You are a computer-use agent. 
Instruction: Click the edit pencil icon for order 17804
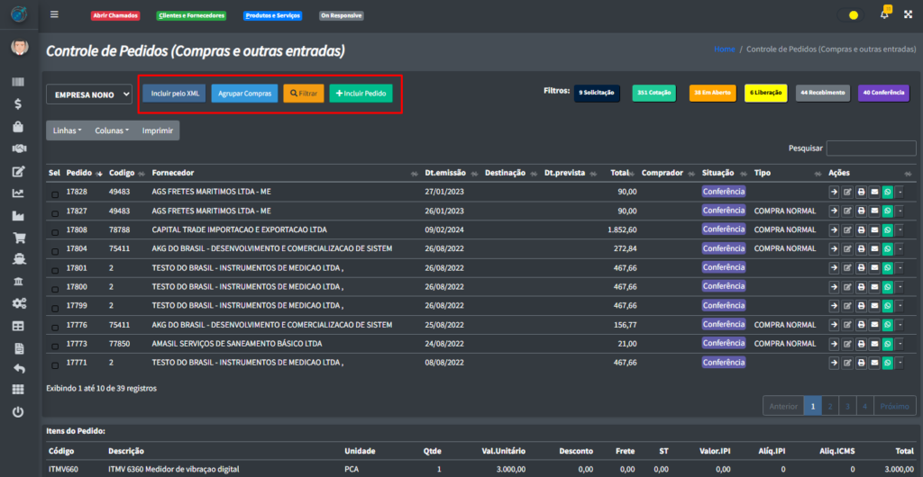click(847, 248)
